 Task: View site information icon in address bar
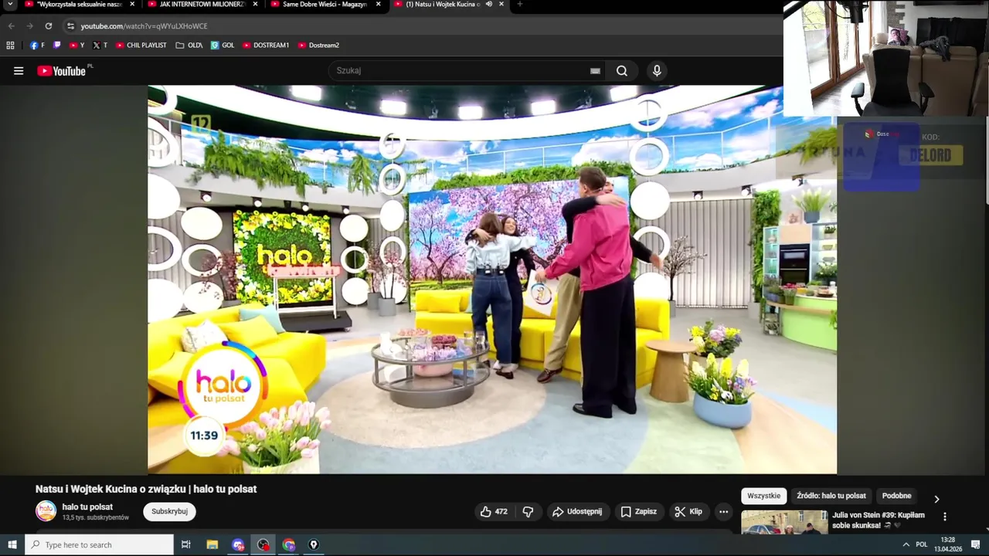[x=70, y=25]
